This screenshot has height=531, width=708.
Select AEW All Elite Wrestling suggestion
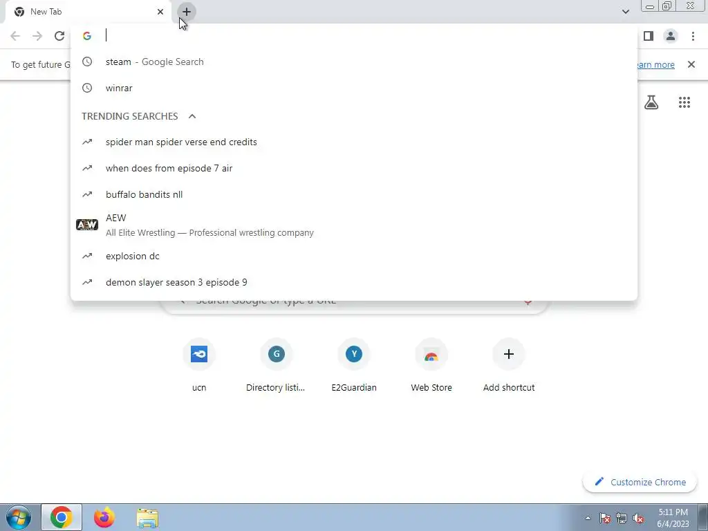(x=354, y=225)
